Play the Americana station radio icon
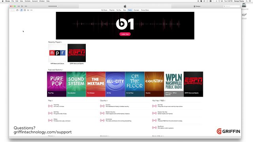The height and width of the screenshot is (142, 253). point(102,120)
